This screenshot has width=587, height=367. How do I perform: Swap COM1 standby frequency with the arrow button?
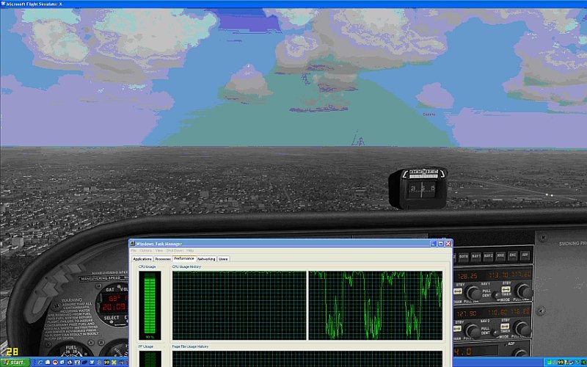458,291
